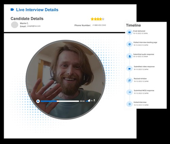Click the candidate phone number
The width and height of the screenshot is (170, 144).
click(99, 25)
